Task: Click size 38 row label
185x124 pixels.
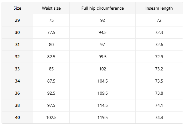Action: coord(17,105)
